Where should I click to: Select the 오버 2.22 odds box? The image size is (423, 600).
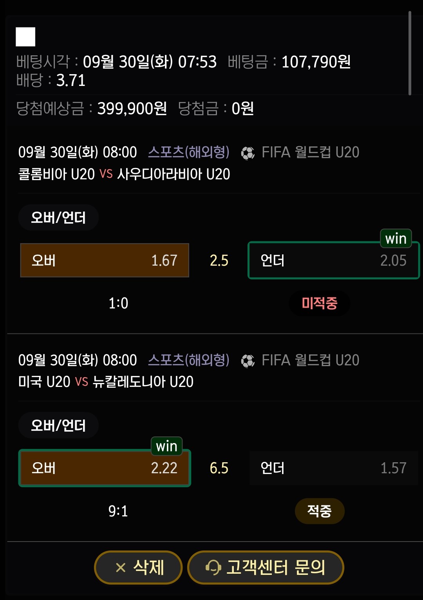(105, 469)
